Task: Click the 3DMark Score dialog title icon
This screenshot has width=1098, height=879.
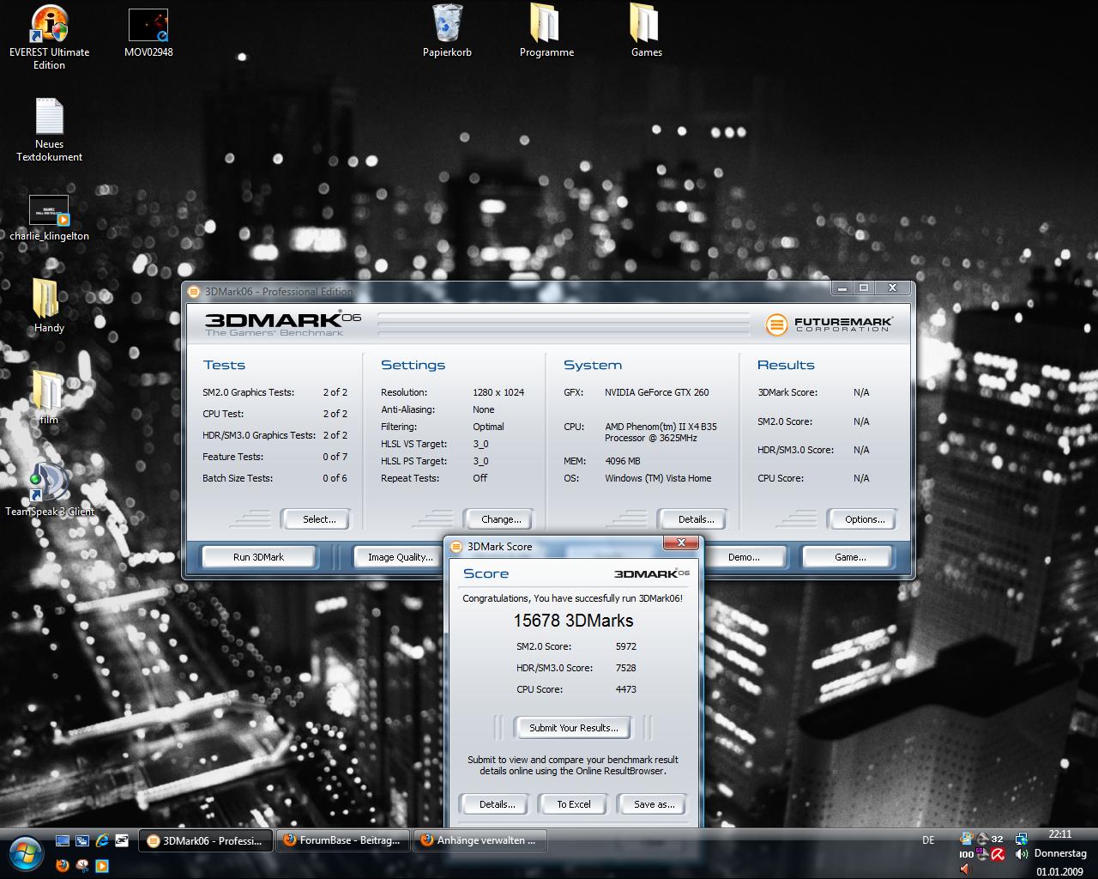Action: (x=457, y=546)
